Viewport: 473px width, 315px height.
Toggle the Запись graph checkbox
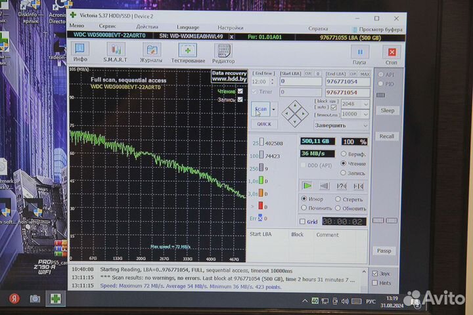pos(240,100)
